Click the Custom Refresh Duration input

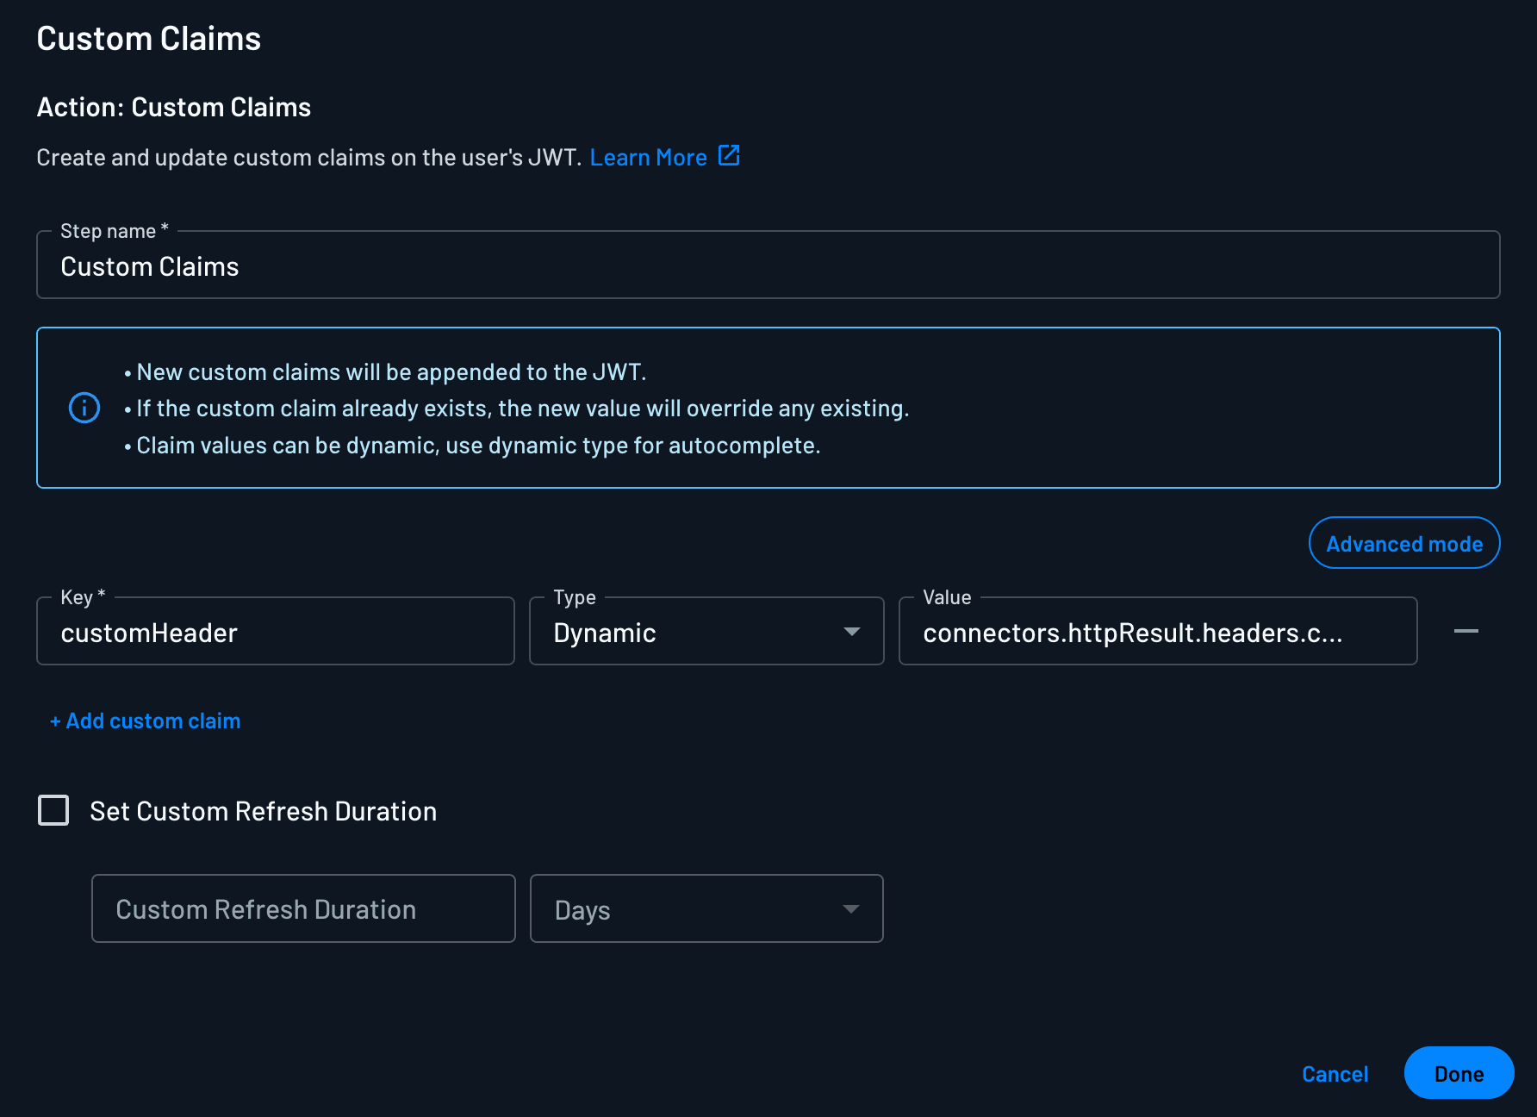point(302,908)
